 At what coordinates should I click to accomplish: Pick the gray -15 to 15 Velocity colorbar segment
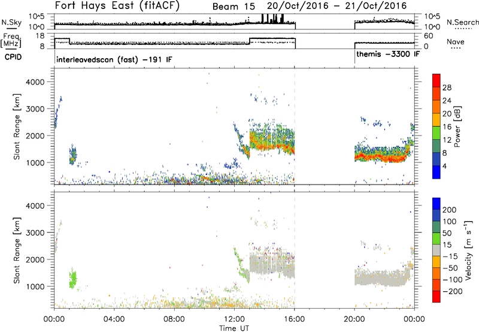click(x=436, y=250)
